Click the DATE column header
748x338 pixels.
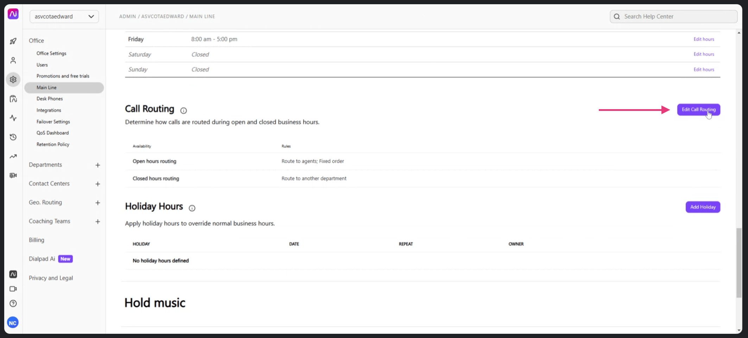point(294,244)
